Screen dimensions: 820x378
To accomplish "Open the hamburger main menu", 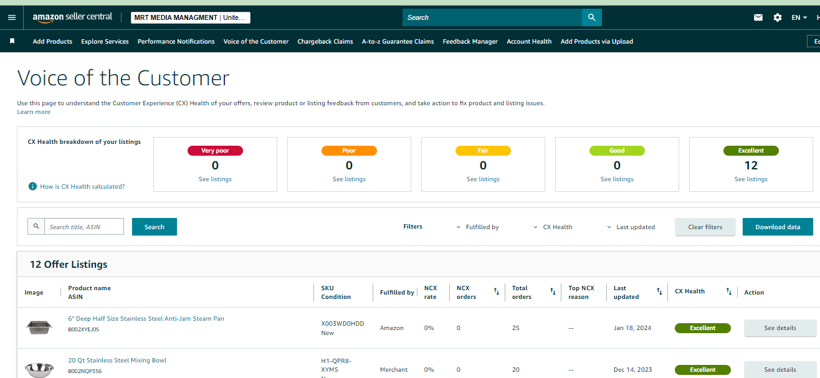I will pos(11,17).
